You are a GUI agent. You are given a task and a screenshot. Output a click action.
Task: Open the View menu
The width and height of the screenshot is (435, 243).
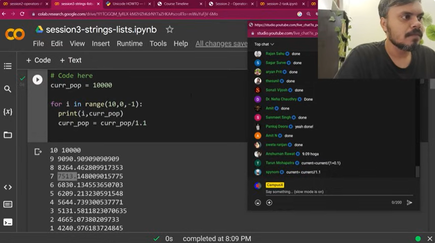point(77,44)
